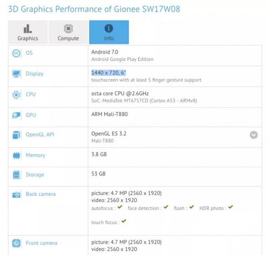This screenshot has height=255, width=267.
Task: Click the HDR photo checkmark
Action: click(231, 207)
